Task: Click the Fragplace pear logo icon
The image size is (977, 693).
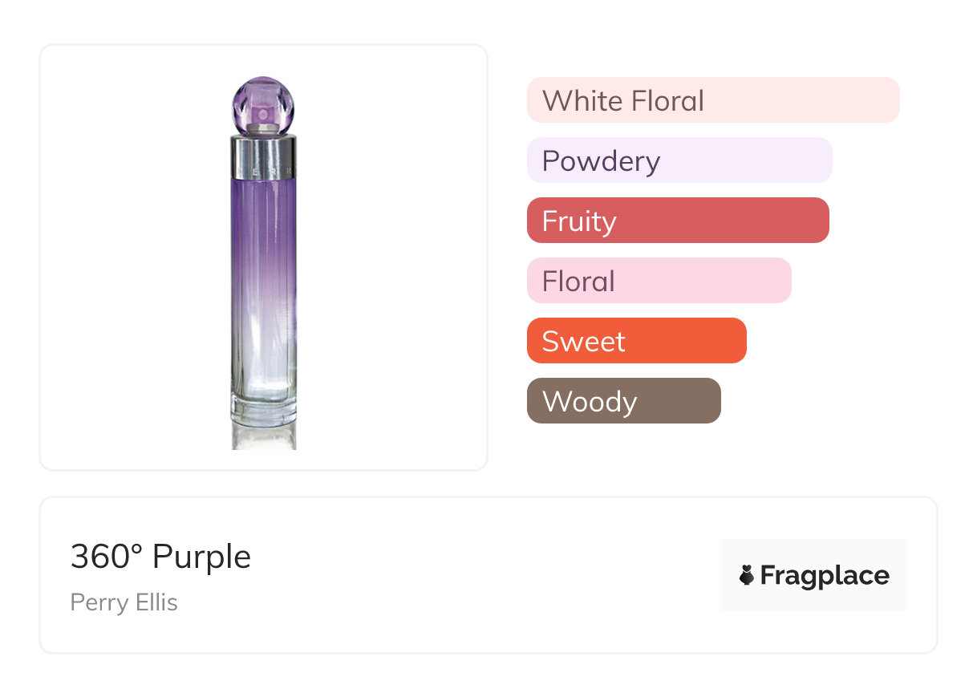Action: tap(747, 575)
